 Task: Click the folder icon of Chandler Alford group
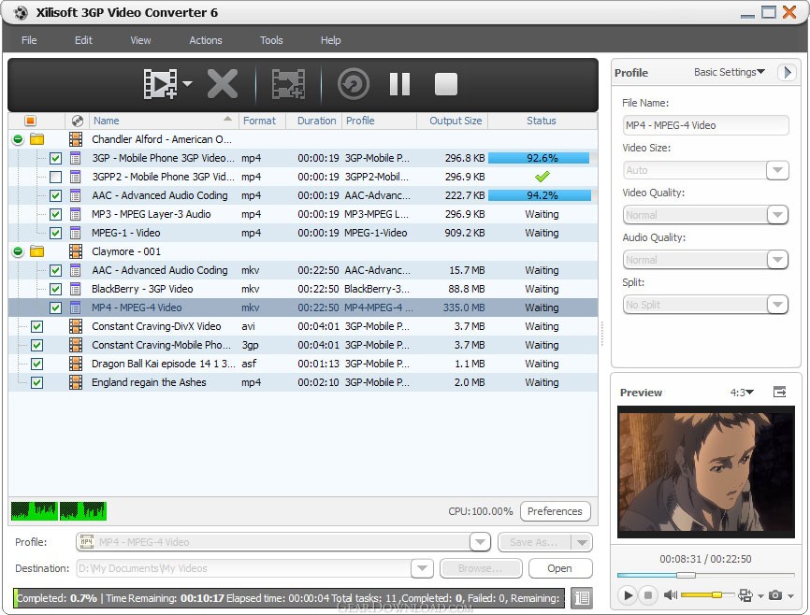[x=37, y=139]
